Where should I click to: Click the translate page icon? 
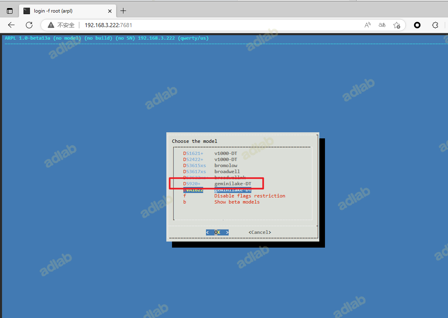coord(382,25)
